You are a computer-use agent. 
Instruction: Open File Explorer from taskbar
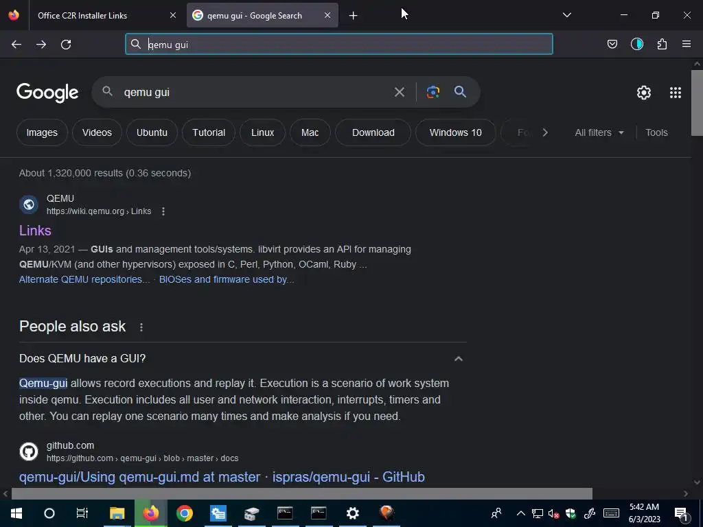[x=117, y=513]
